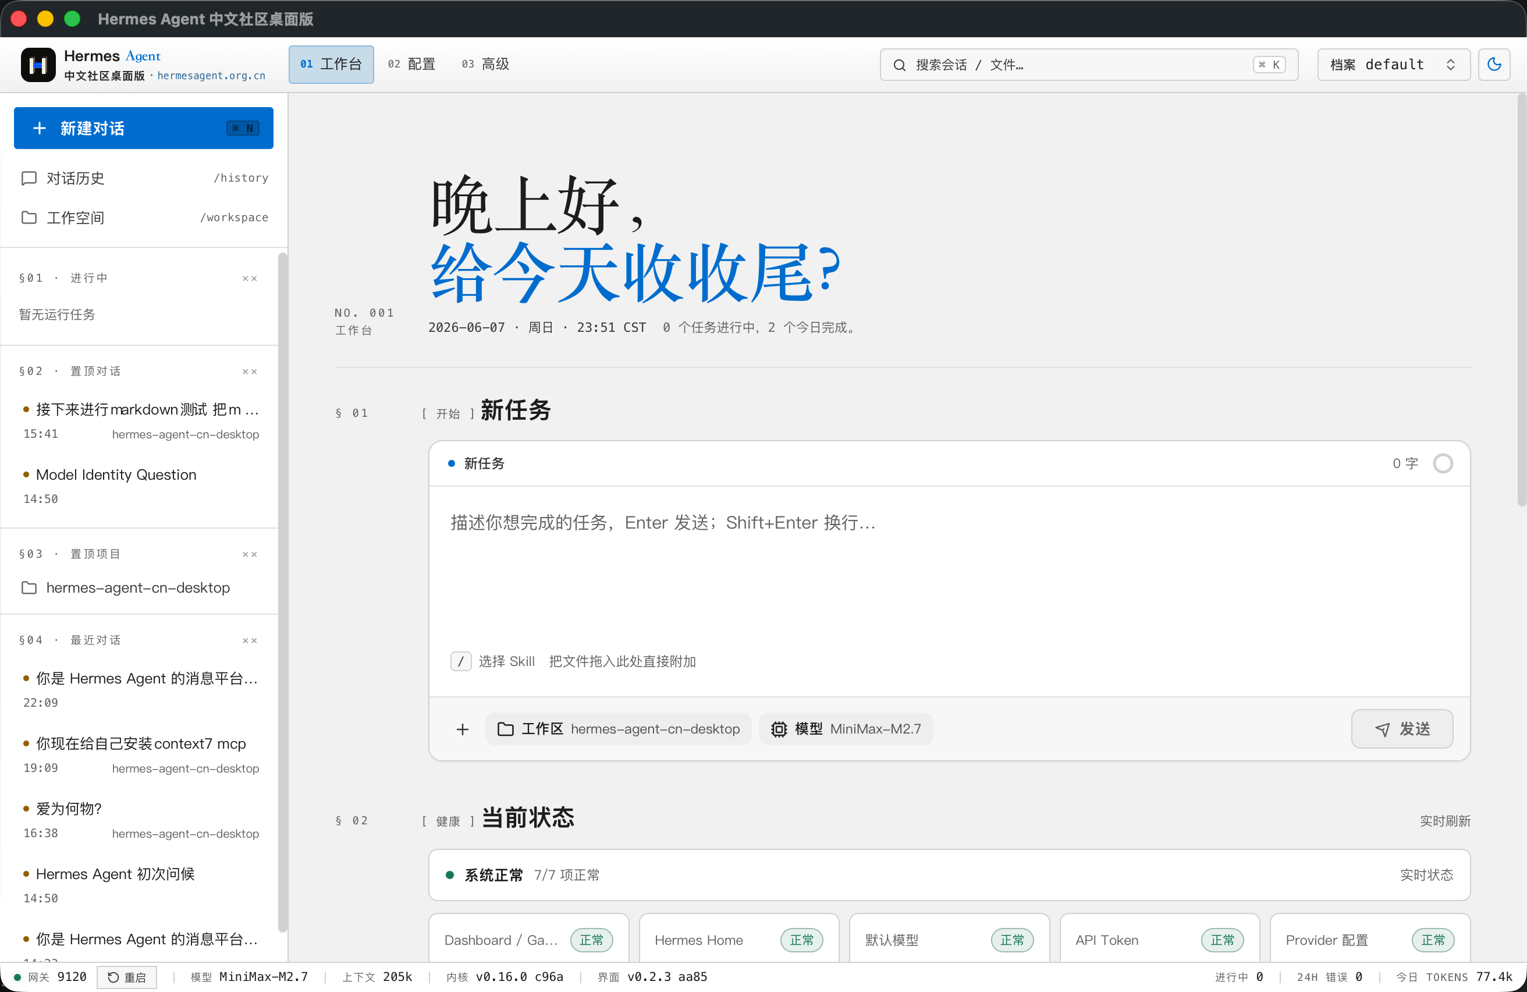Click the plus attach button in composer
The image size is (1527, 992).
(x=463, y=729)
